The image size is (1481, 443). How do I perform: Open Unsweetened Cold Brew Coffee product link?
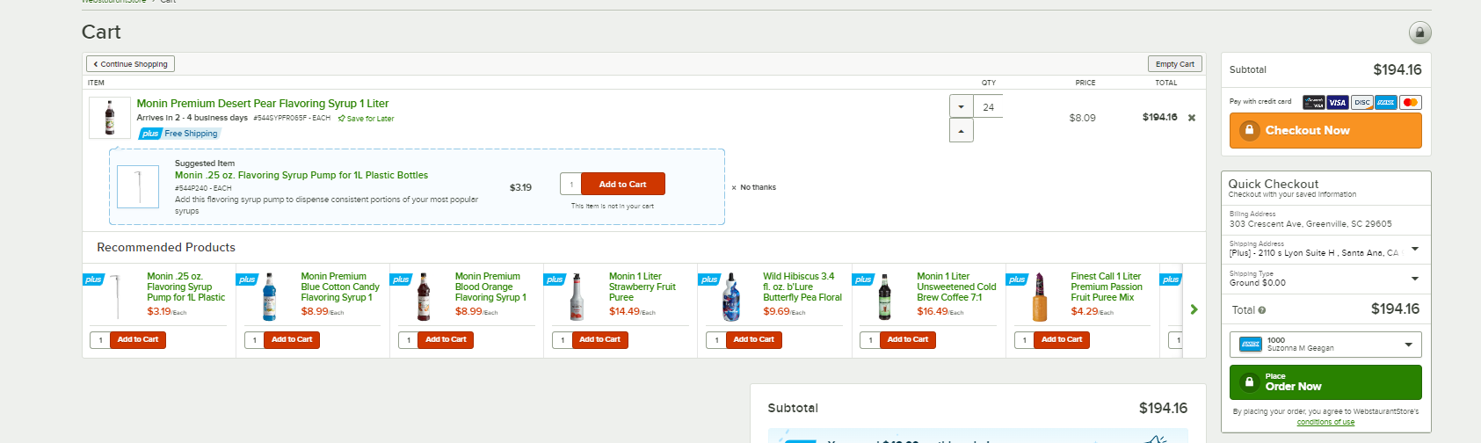(x=956, y=287)
